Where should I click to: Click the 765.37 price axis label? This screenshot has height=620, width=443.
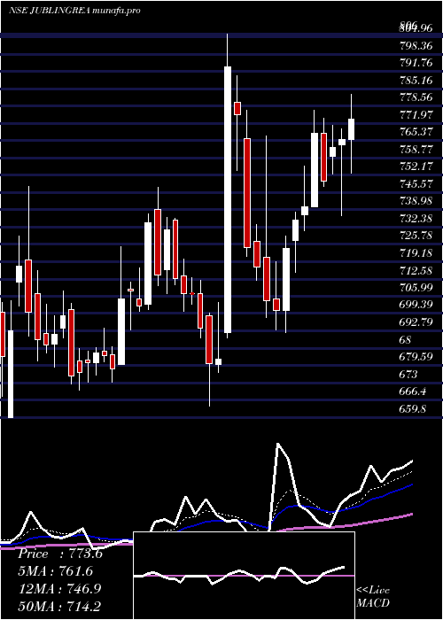tap(416, 132)
